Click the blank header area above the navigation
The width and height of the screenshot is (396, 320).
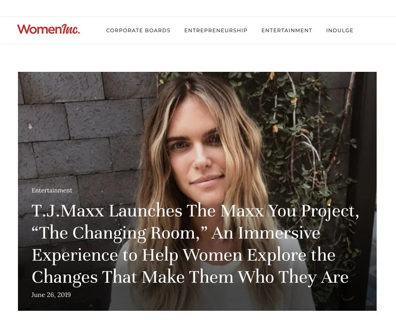coord(198,8)
